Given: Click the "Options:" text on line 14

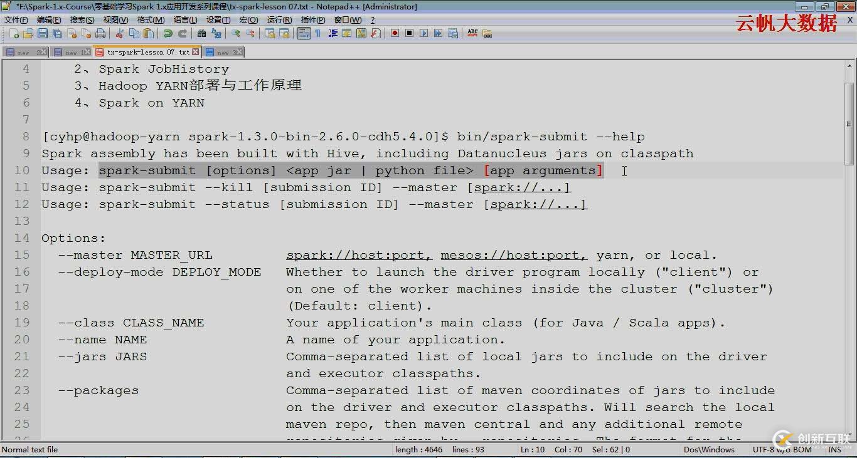Looking at the screenshot, I should point(74,238).
